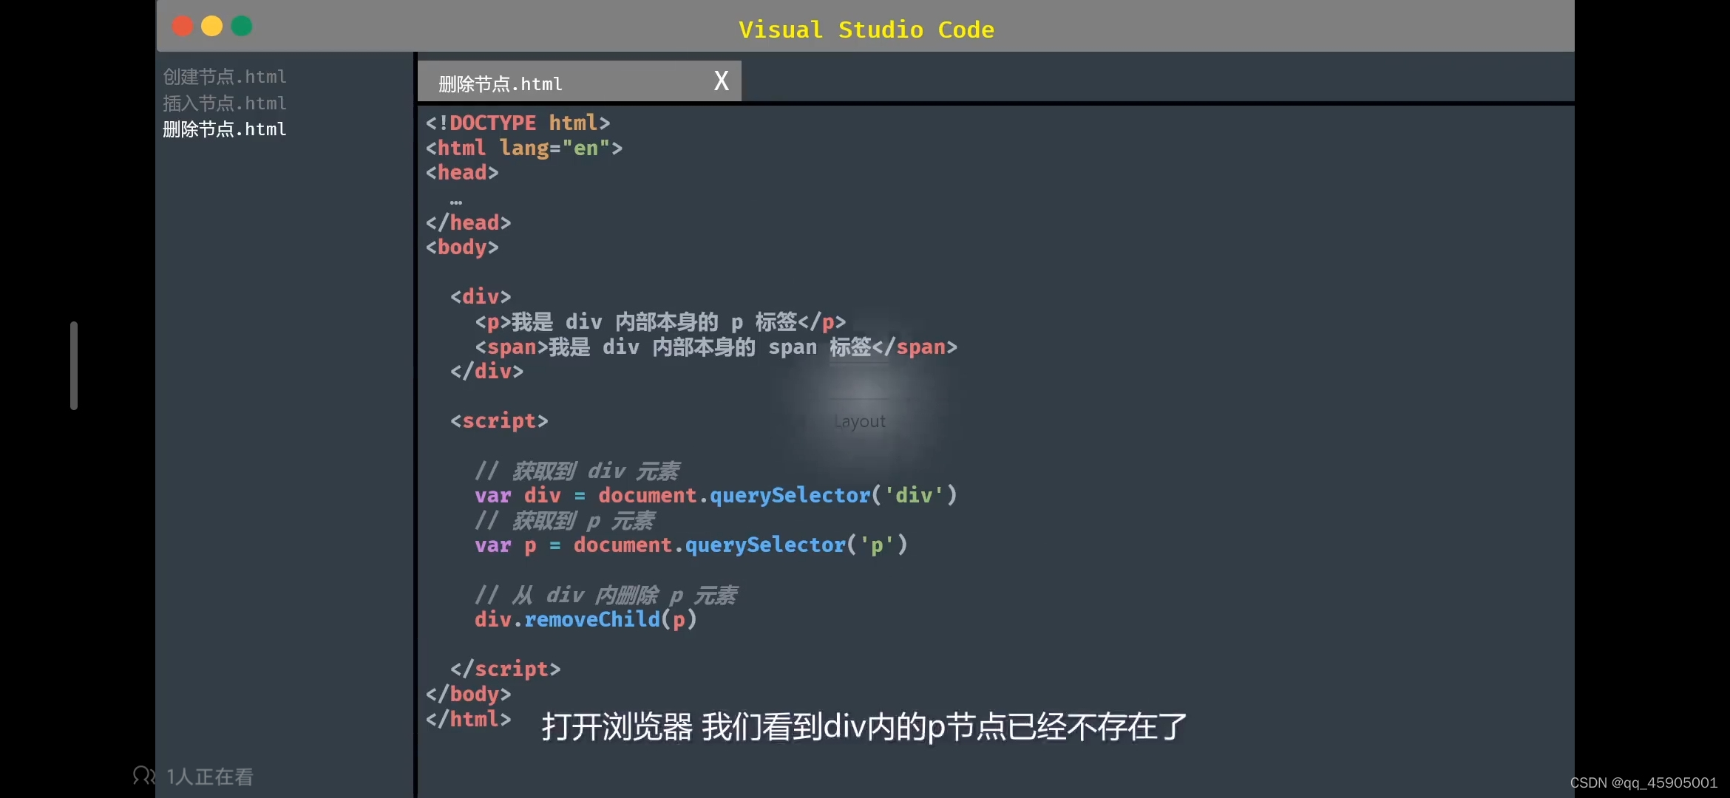The image size is (1730, 798).
Task: Click the faint Layout overlay label
Action: point(860,421)
